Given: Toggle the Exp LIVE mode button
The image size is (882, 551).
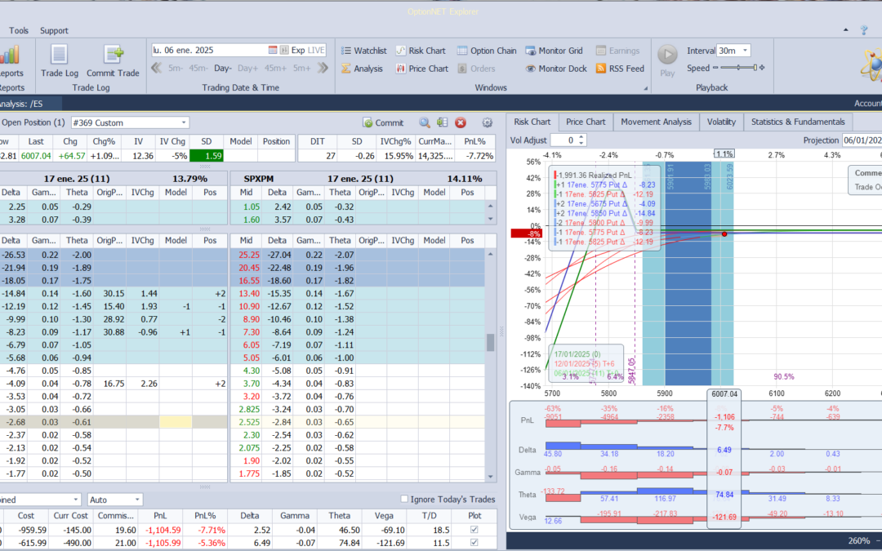Looking at the screenshot, I should [308, 50].
